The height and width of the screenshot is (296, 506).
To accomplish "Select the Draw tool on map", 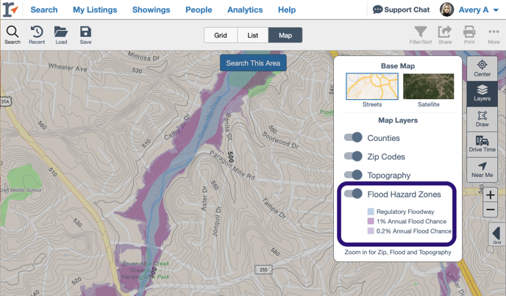I will pyautogui.click(x=482, y=119).
